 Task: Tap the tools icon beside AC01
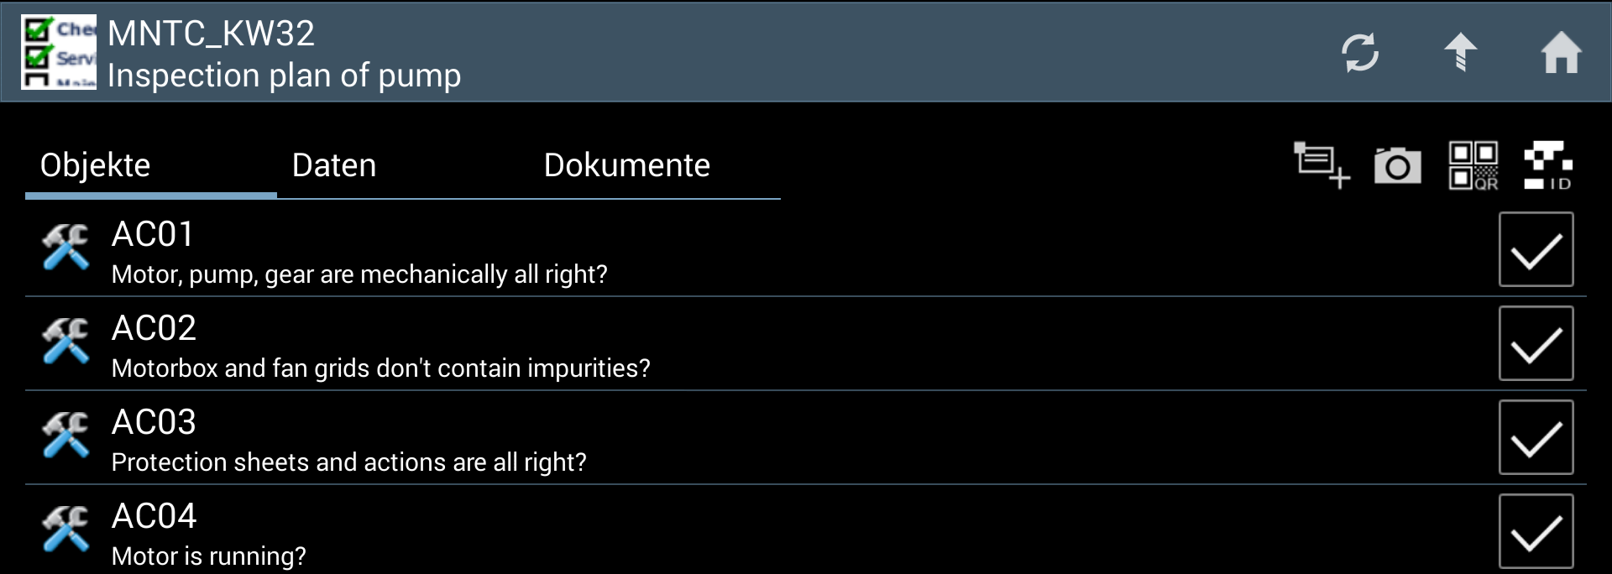pos(65,248)
